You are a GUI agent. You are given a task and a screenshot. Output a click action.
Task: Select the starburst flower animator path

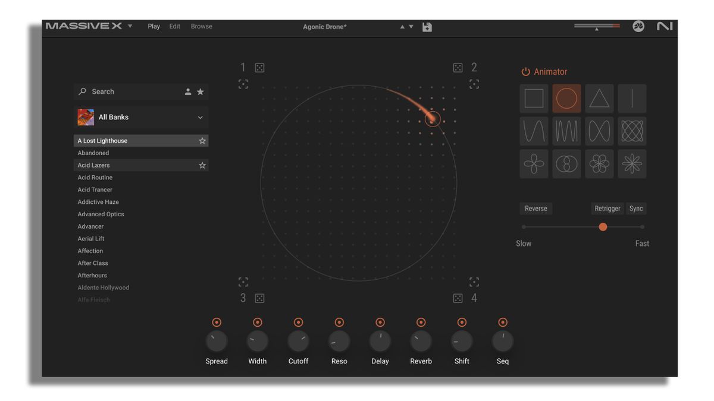click(632, 163)
